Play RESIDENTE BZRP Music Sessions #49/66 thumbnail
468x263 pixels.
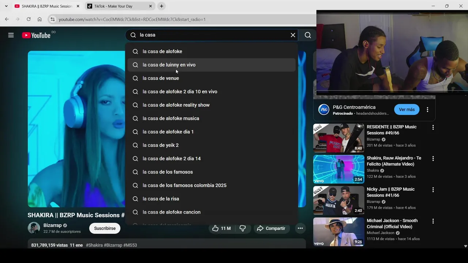[339, 138]
